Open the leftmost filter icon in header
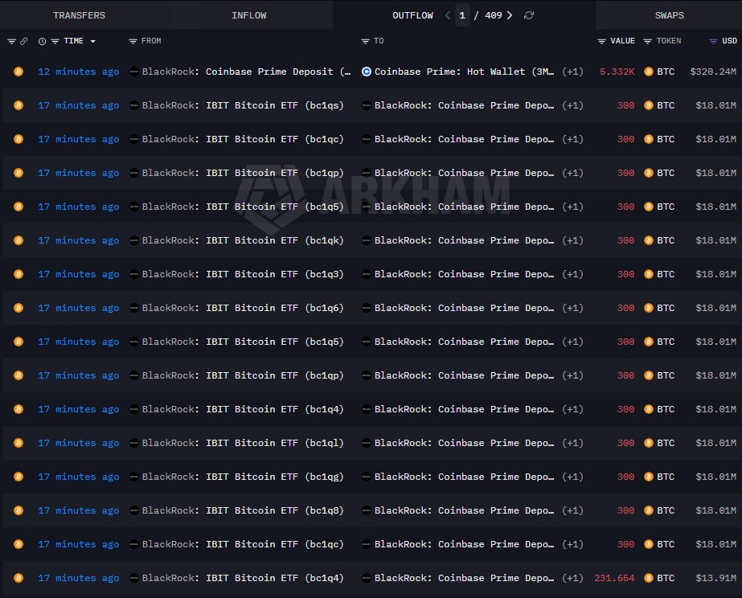The image size is (742, 598). pyautogui.click(x=11, y=41)
